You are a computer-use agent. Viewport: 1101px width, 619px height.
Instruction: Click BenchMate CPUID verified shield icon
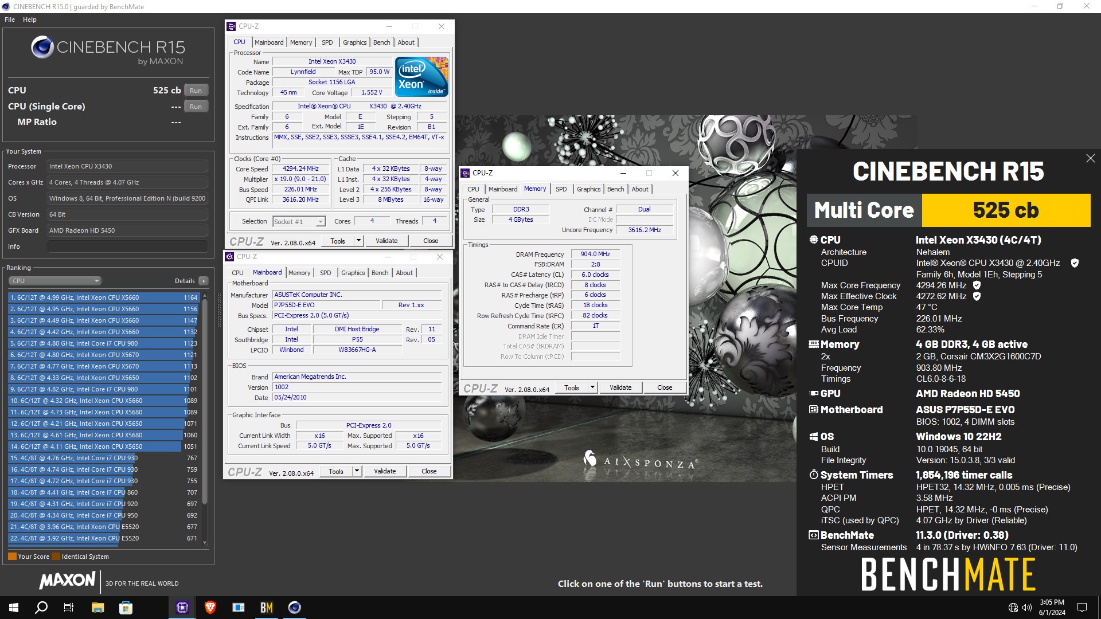tap(1075, 263)
